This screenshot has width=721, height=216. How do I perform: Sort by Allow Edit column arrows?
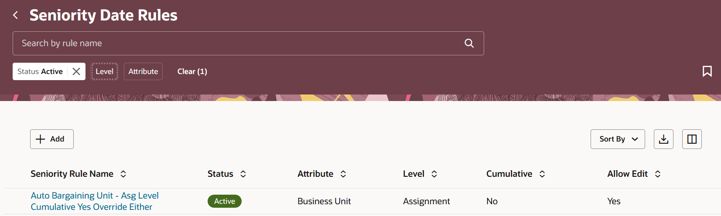pos(658,174)
